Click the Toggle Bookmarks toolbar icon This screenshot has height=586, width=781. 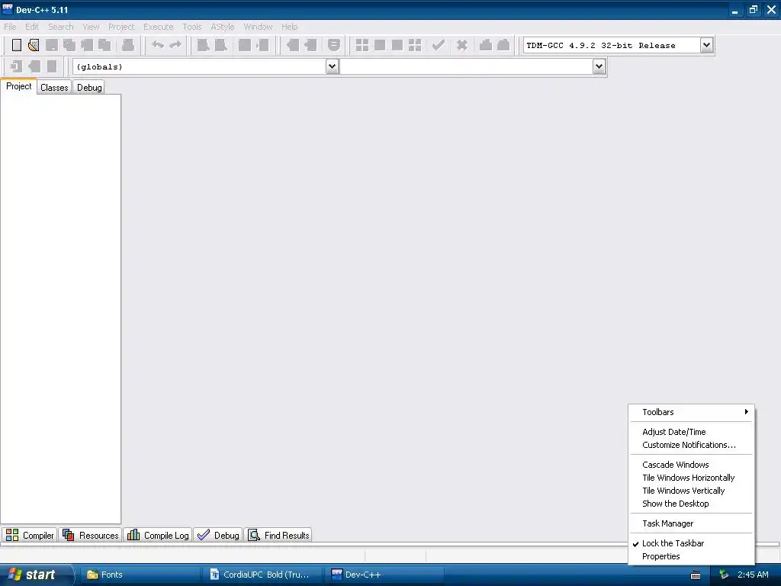pyautogui.click(x=34, y=66)
